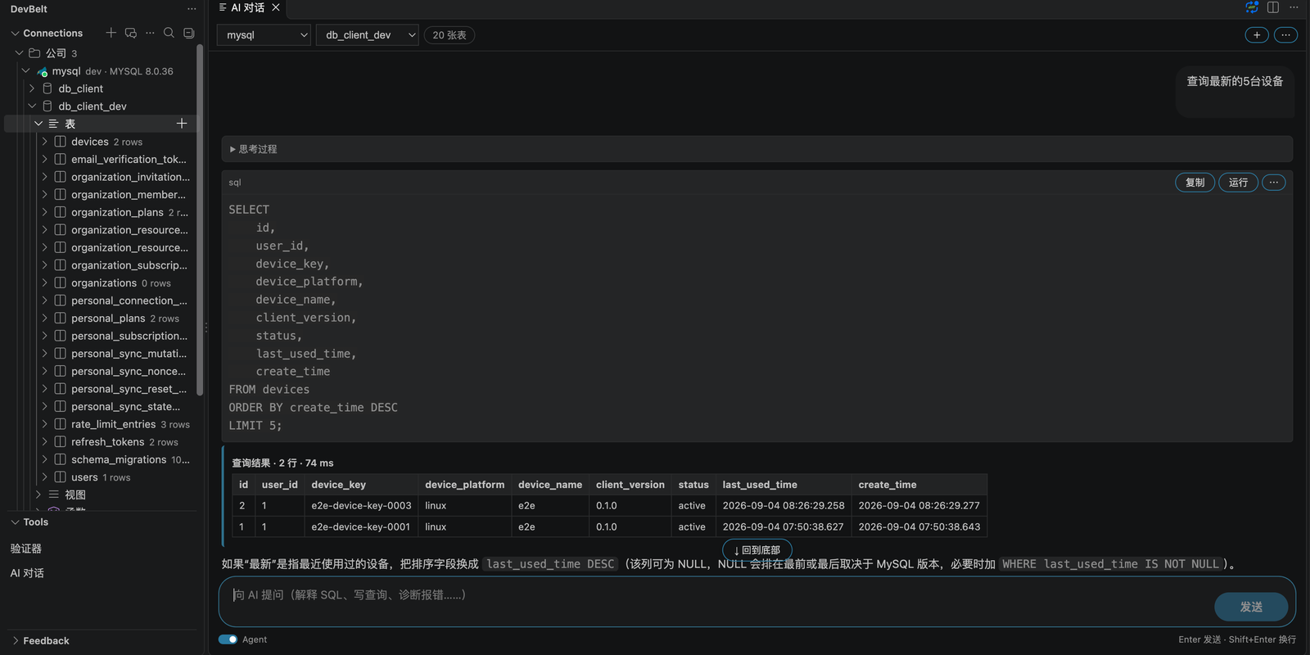Click the sidebar tree vertical scrollbar

pos(200,221)
